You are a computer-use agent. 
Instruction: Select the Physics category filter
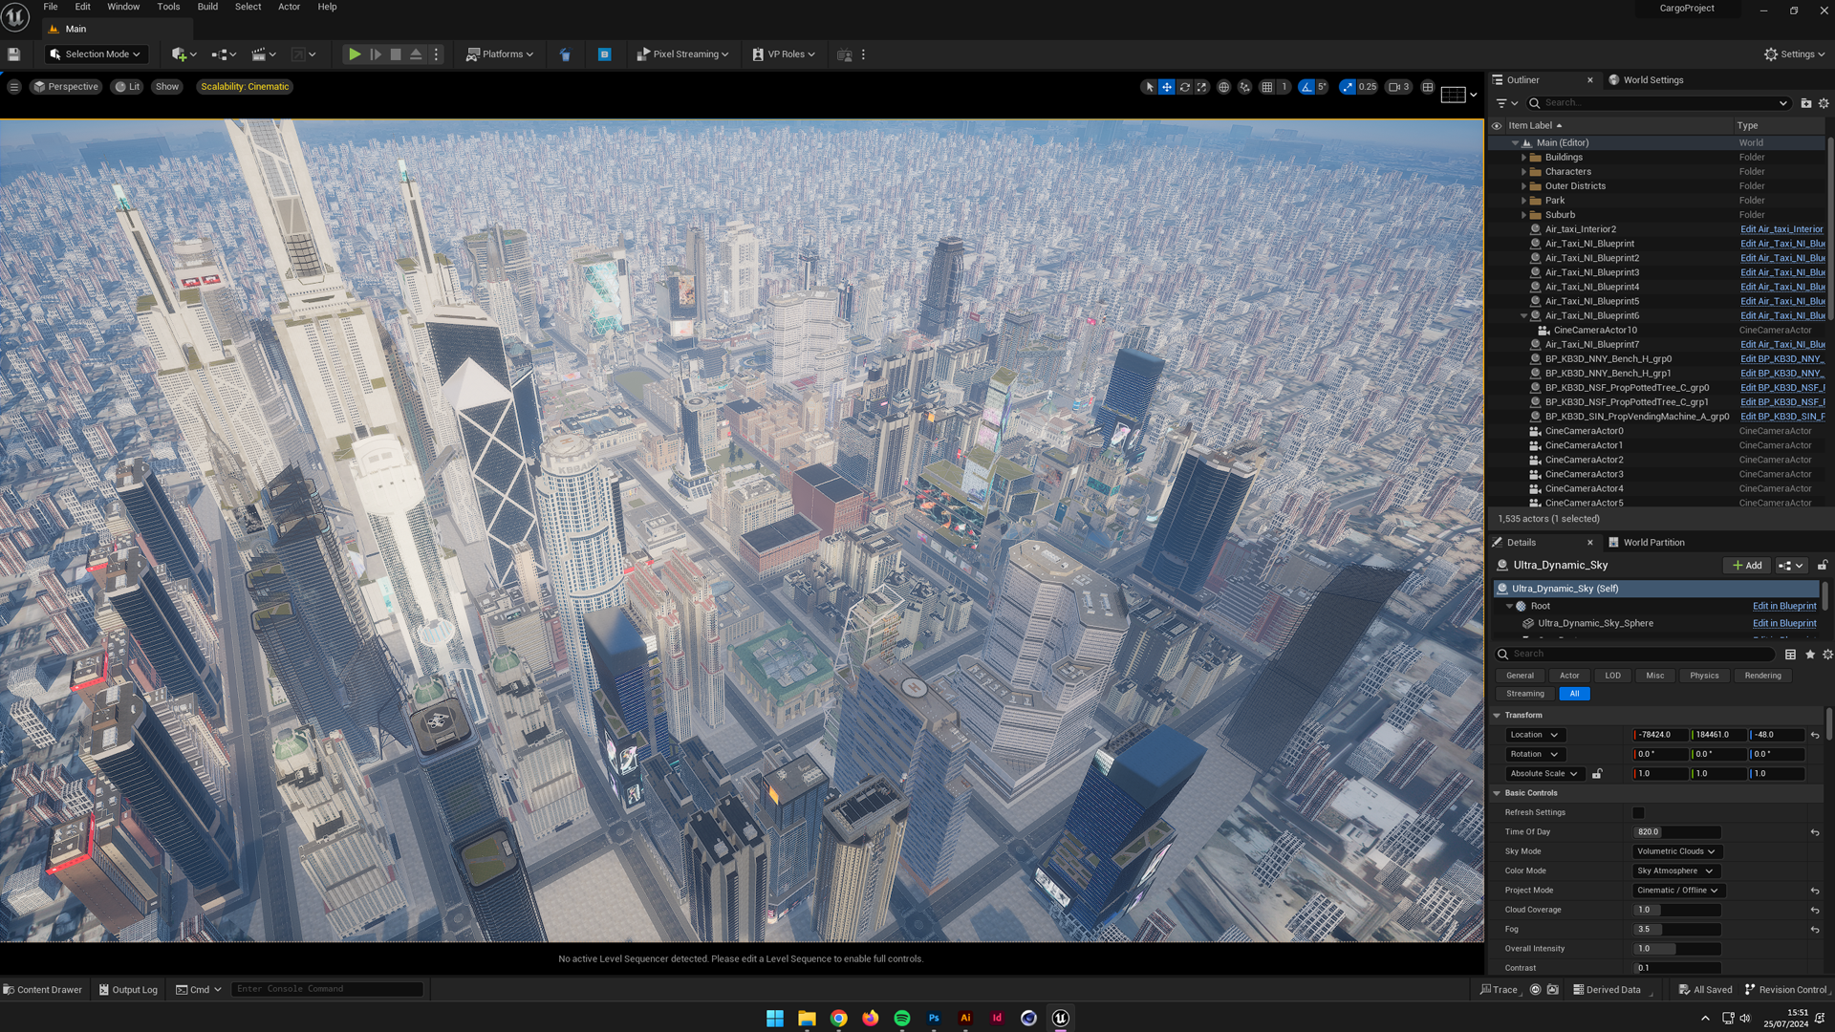(x=1704, y=676)
